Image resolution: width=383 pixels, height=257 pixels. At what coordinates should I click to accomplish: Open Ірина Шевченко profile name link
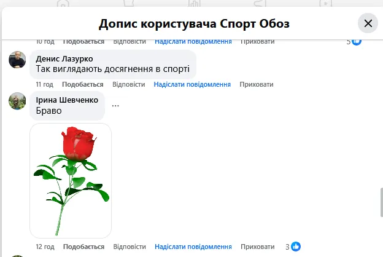[67, 100]
